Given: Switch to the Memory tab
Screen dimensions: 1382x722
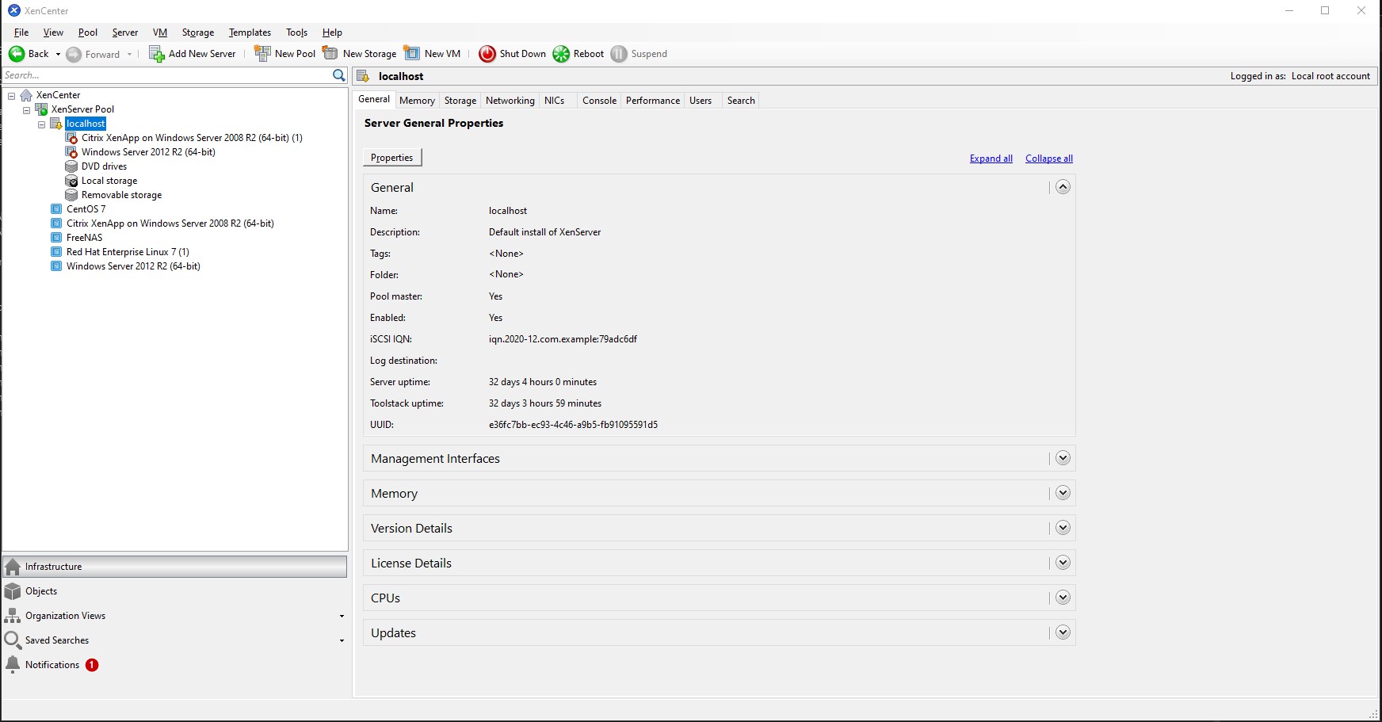Looking at the screenshot, I should coord(417,101).
